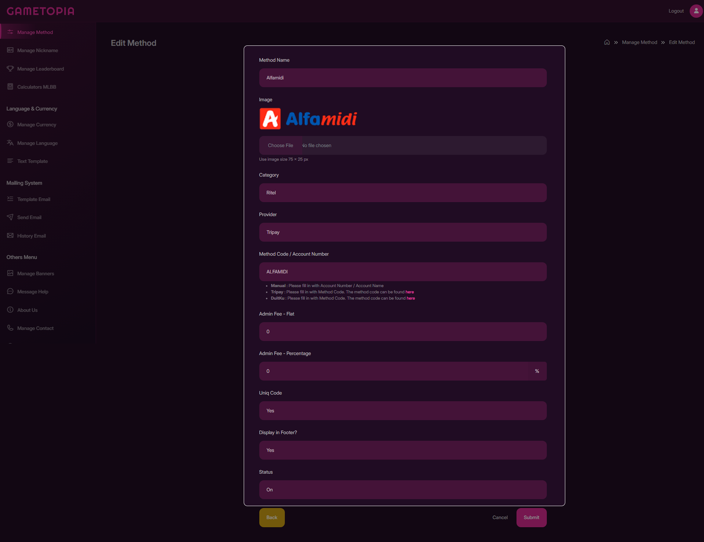
Task: Click the Manage Currency coin icon
Action: point(10,125)
